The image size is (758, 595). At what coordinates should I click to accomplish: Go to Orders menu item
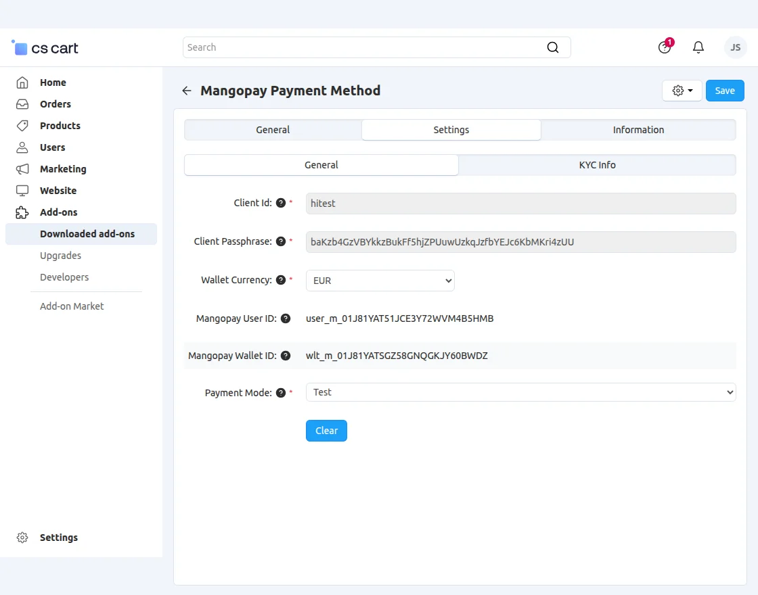click(55, 104)
